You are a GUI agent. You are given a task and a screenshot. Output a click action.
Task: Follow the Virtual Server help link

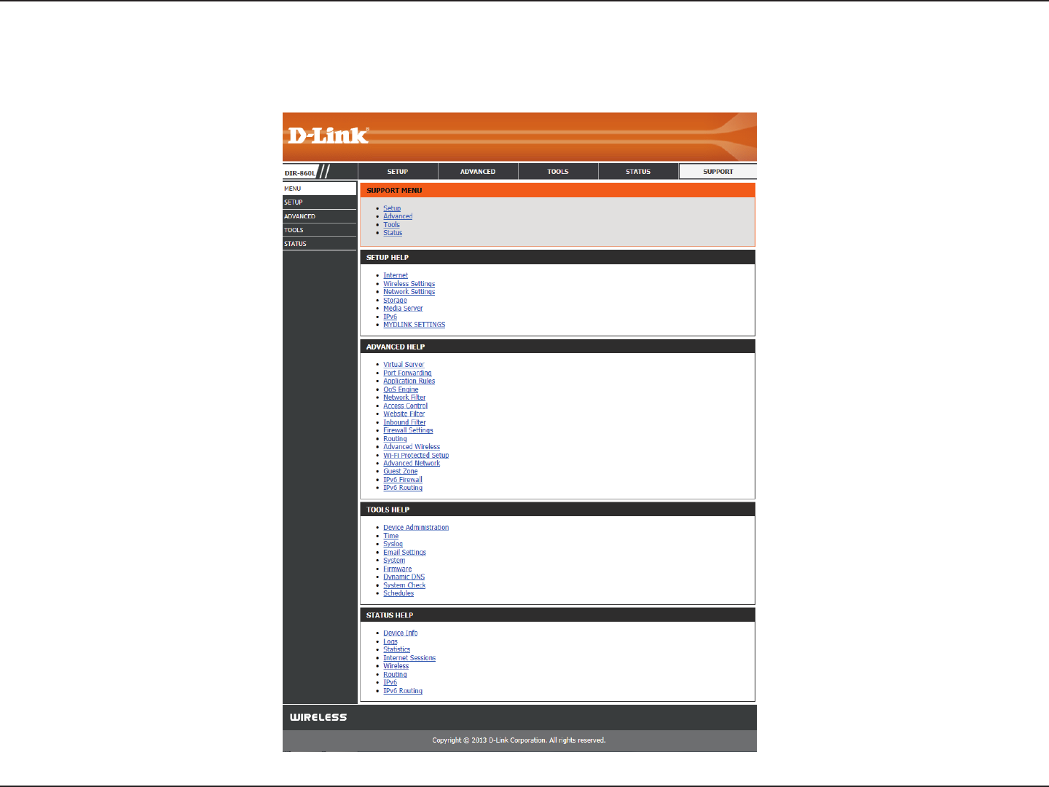pos(404,365)
